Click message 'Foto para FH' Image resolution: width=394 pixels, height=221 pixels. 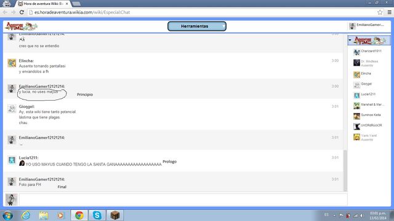click(x=30, y=185)
